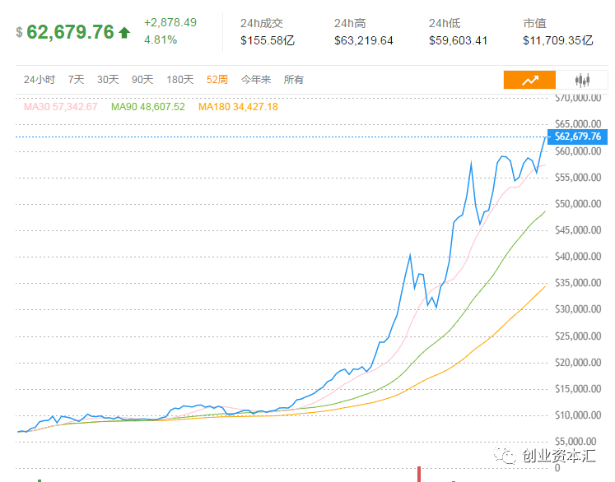Select the 7天 time range tab
This screenshot has height=482, width=615.
coord(76,80)
